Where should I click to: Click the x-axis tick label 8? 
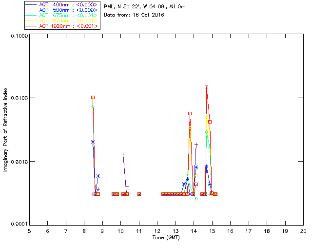click(x=84, y=231)
